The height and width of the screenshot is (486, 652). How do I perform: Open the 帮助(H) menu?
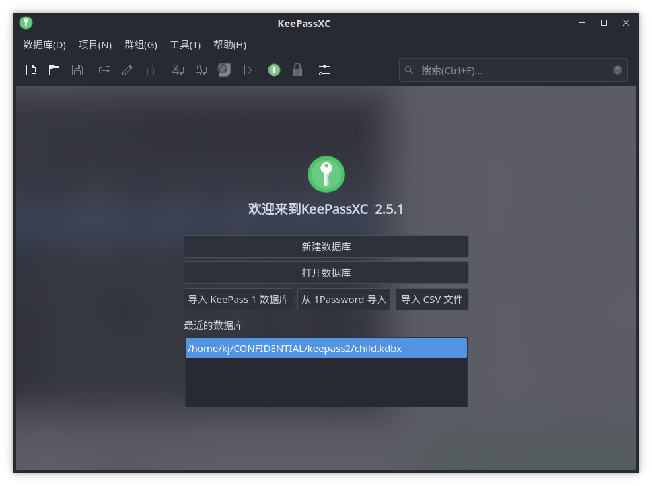[x=230, y=44]
